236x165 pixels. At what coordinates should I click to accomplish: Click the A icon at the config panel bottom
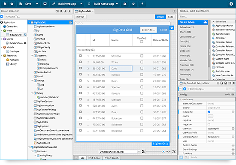click(181, 157)
